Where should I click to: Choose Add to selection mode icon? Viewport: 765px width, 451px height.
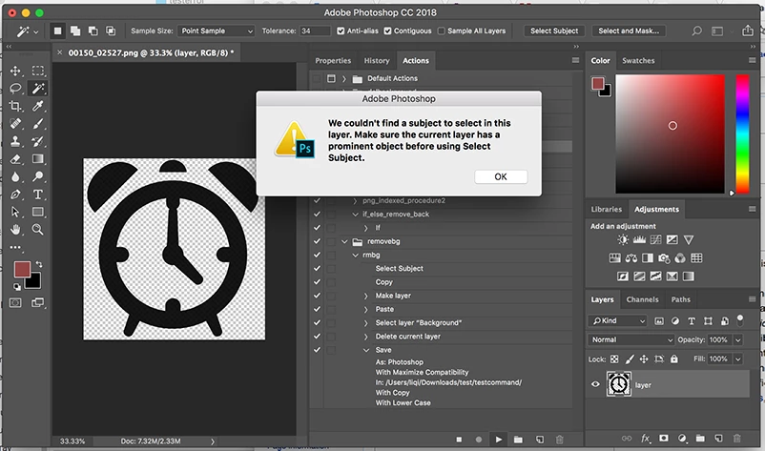(x=75, y=31)
